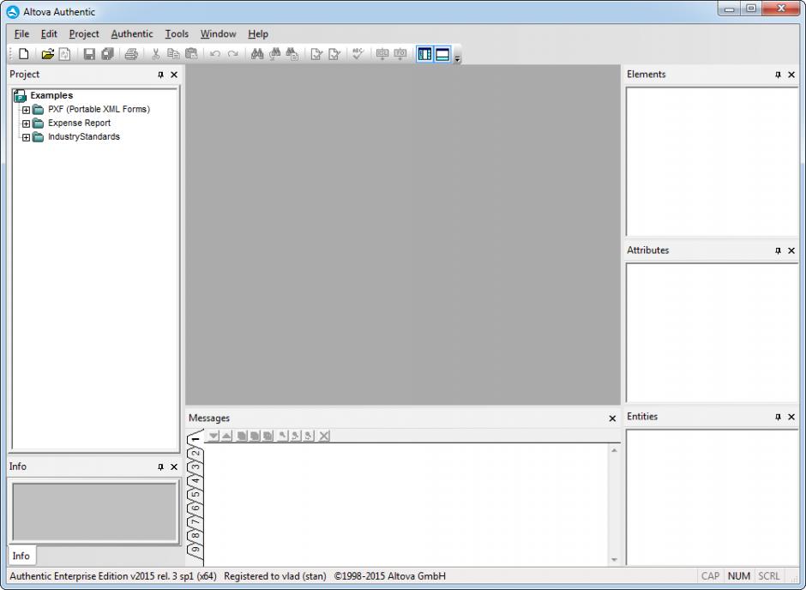This screenshot has width=806, height=590.
Task: Click the Find icon in the Messages toolbar
Action: 282,436
